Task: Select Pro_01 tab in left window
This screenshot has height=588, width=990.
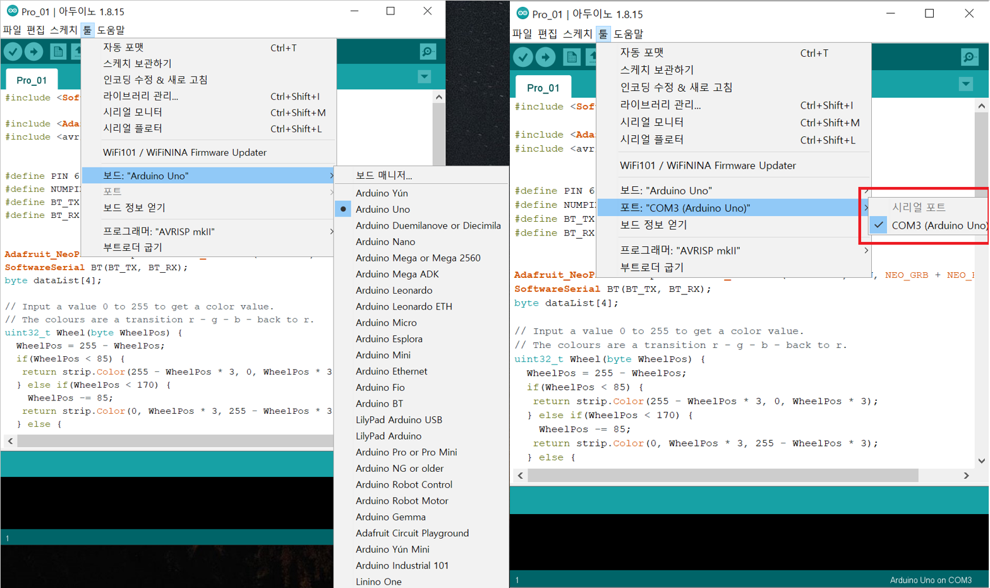Action: point(32,80)
